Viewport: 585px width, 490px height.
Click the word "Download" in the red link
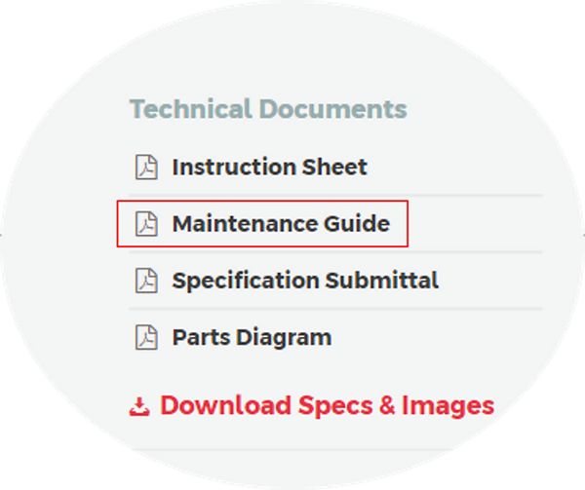[x=225, y=405]
